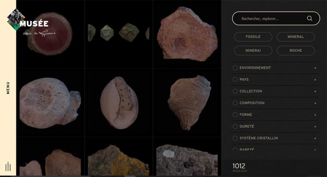Toggle the PAYS filter circle
The image size is (327, 177).
tap(235, 80)
